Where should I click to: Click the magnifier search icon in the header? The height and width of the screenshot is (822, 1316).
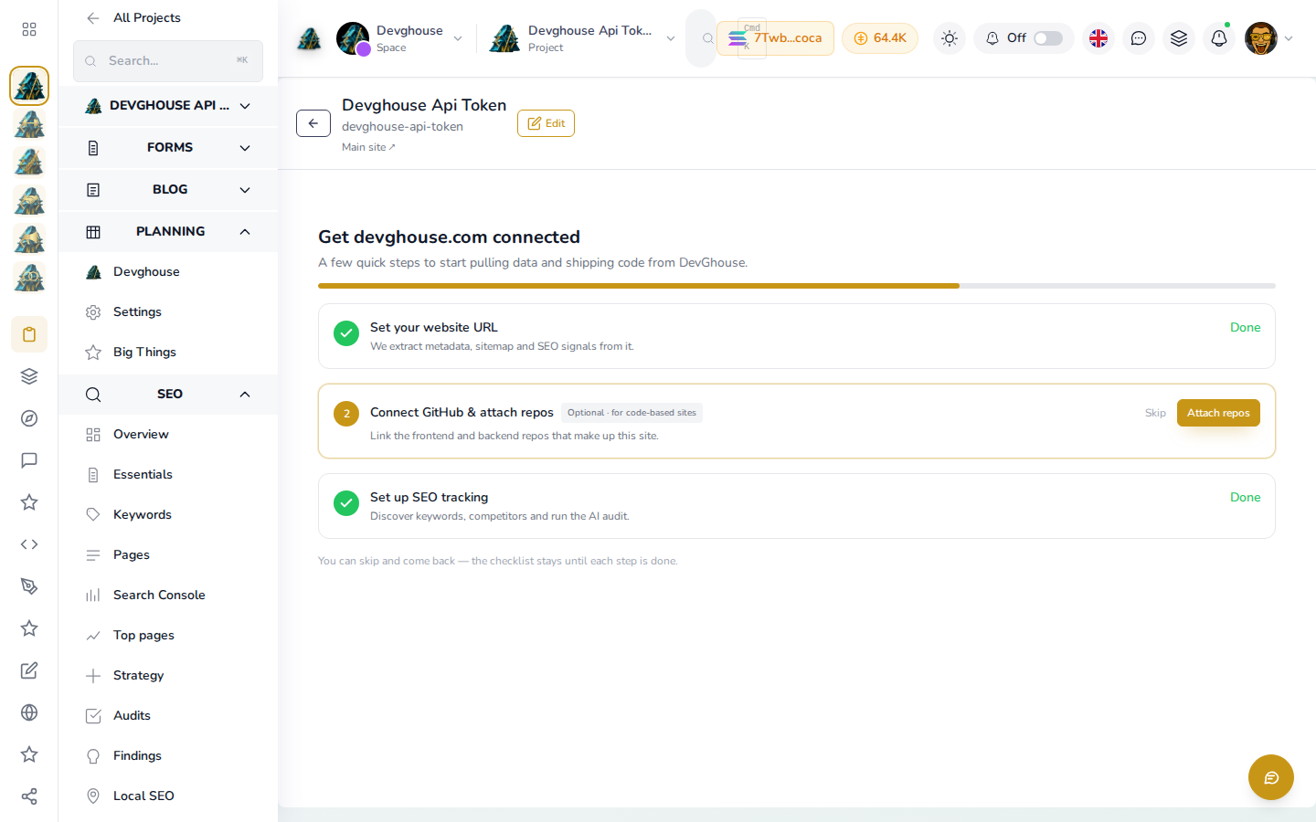pyautogui.click(x=707, y=38)
